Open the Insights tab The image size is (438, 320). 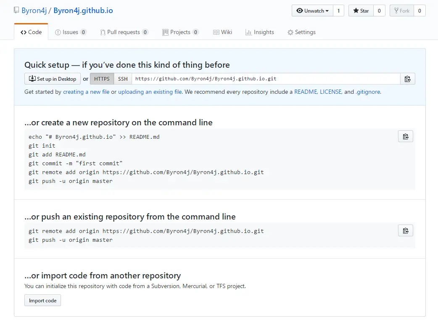pyautogui.click(x=259, y=32)
